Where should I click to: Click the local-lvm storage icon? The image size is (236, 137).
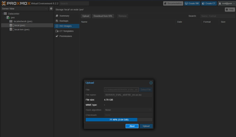pyautogui.click(x=12, y=30)
